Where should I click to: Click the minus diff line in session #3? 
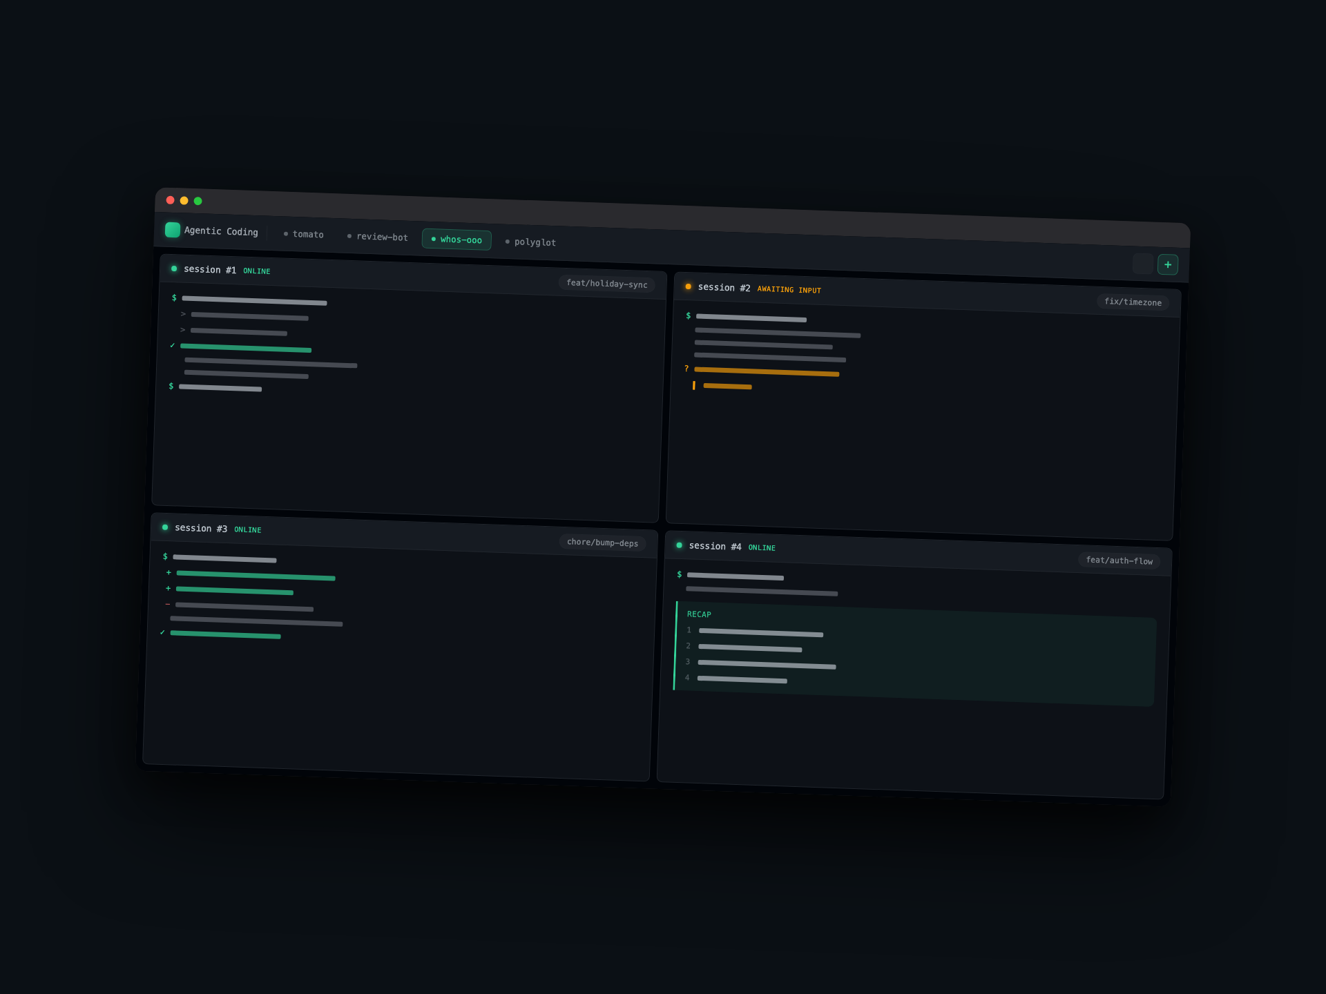tap(239, 607)
